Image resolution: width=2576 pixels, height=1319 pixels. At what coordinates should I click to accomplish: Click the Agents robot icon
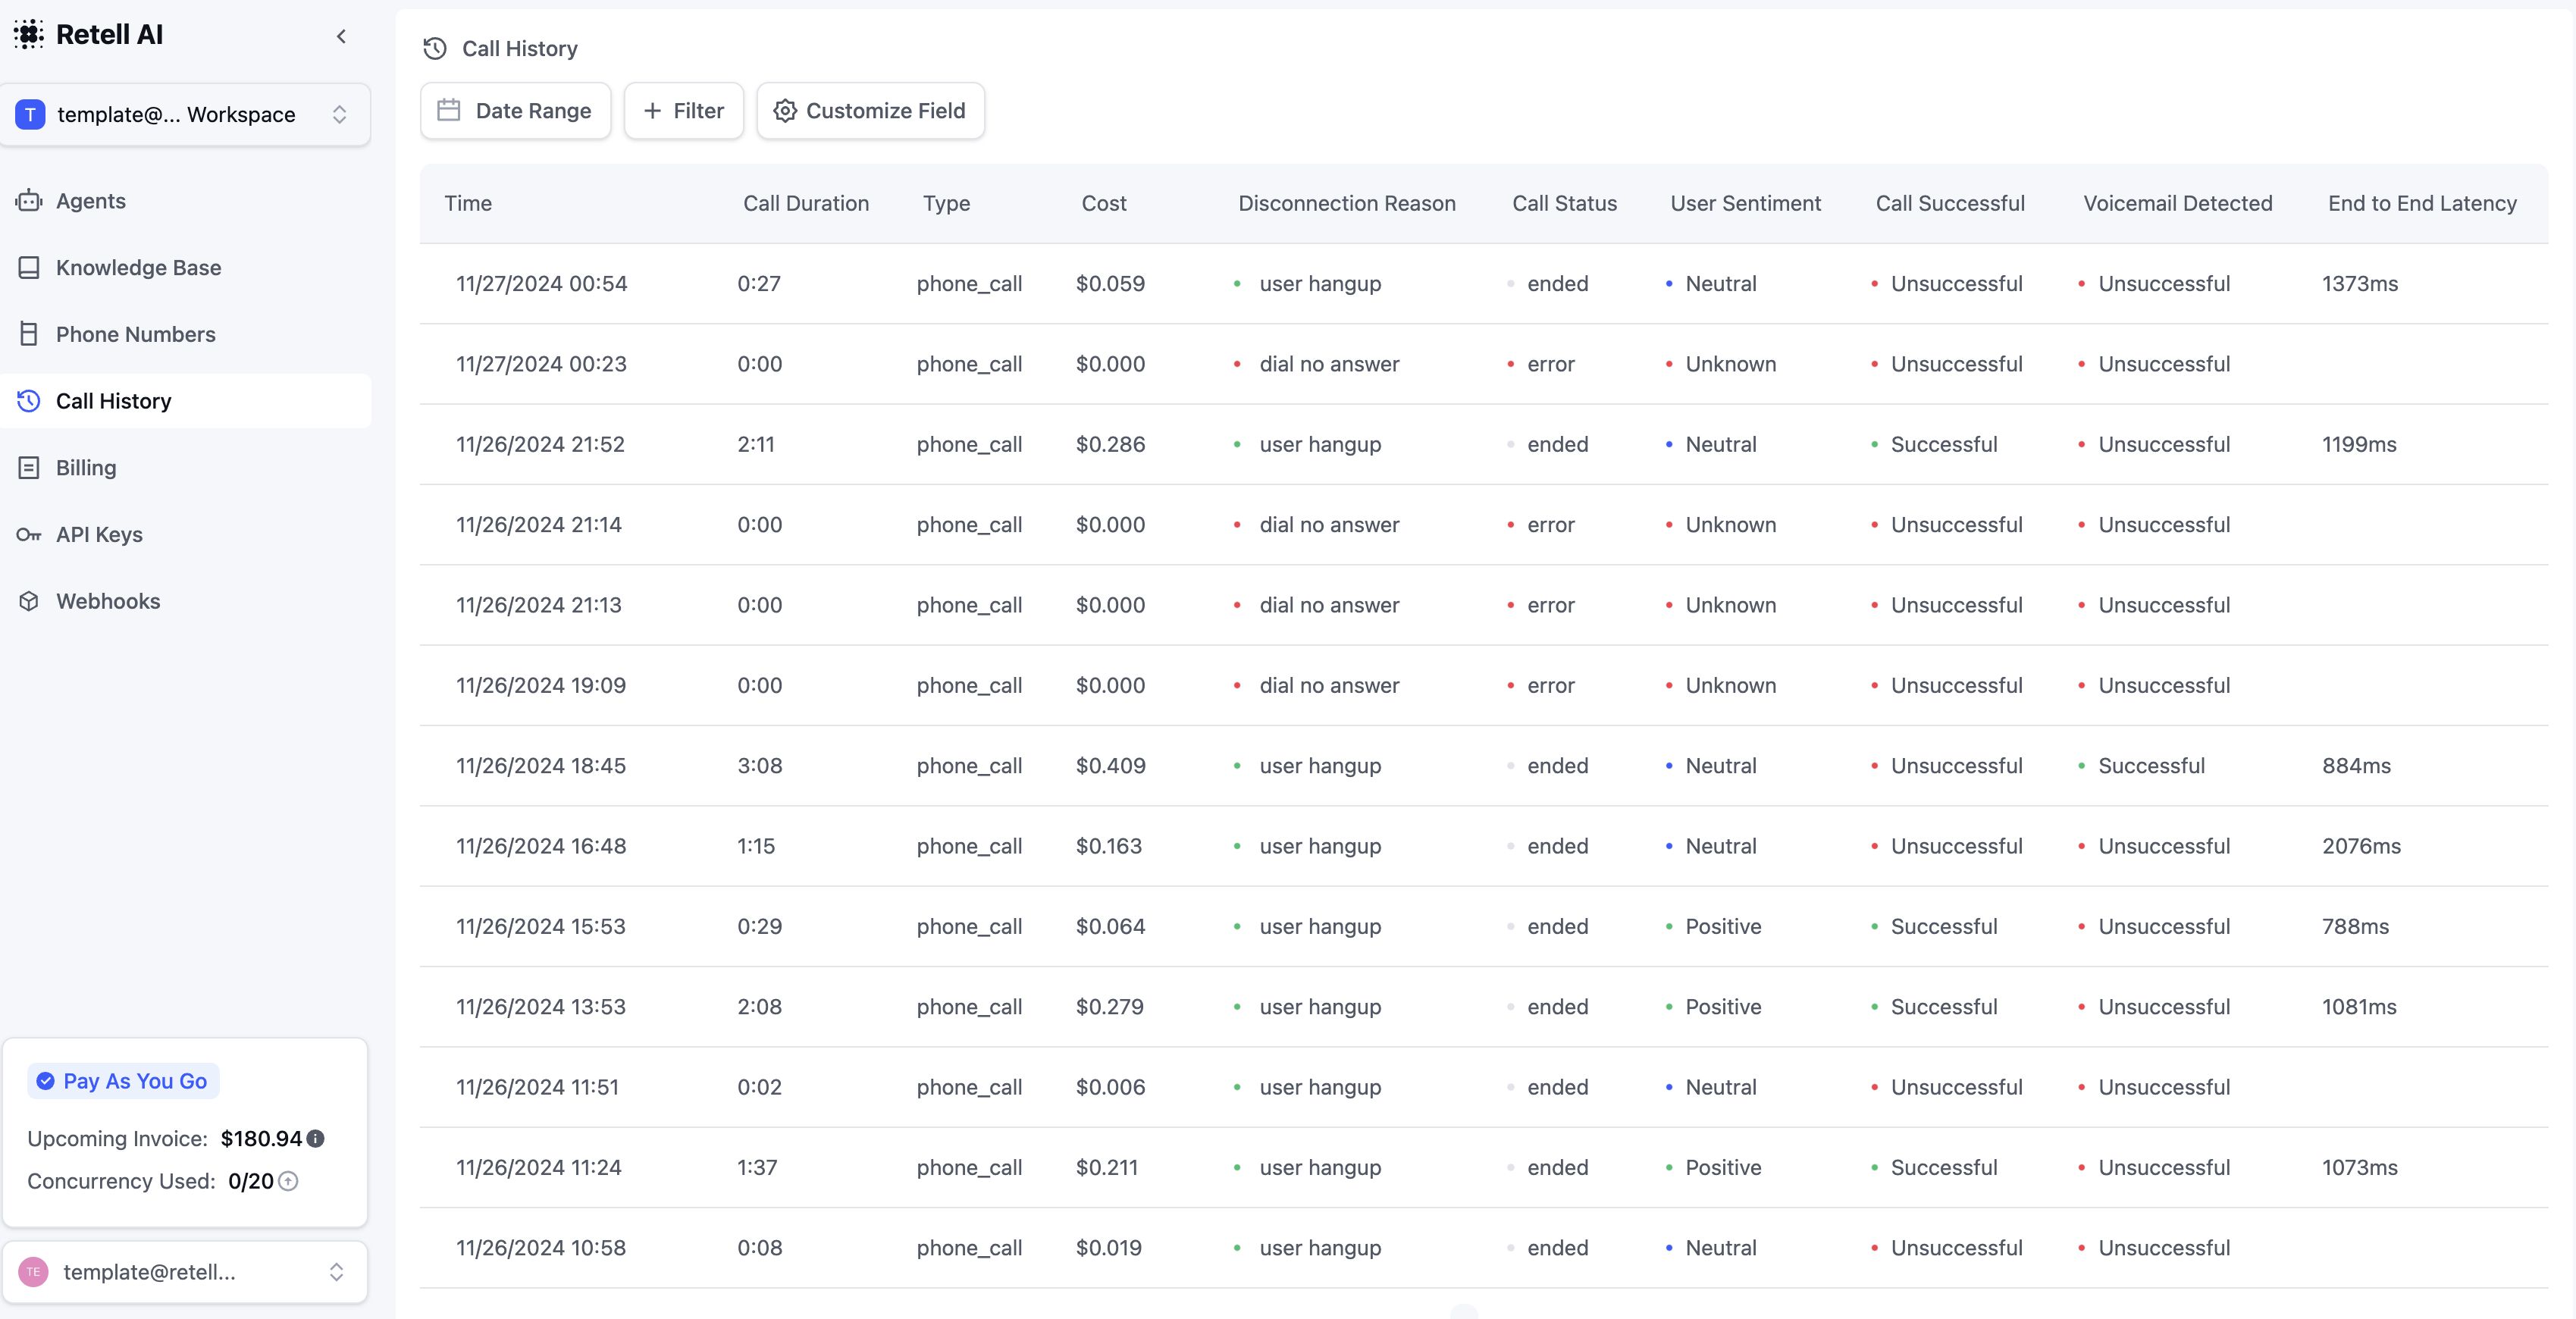pyautogui.click(x=29, y=201)
